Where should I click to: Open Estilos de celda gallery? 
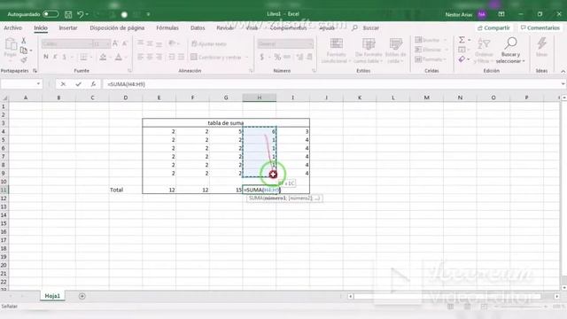396,51
